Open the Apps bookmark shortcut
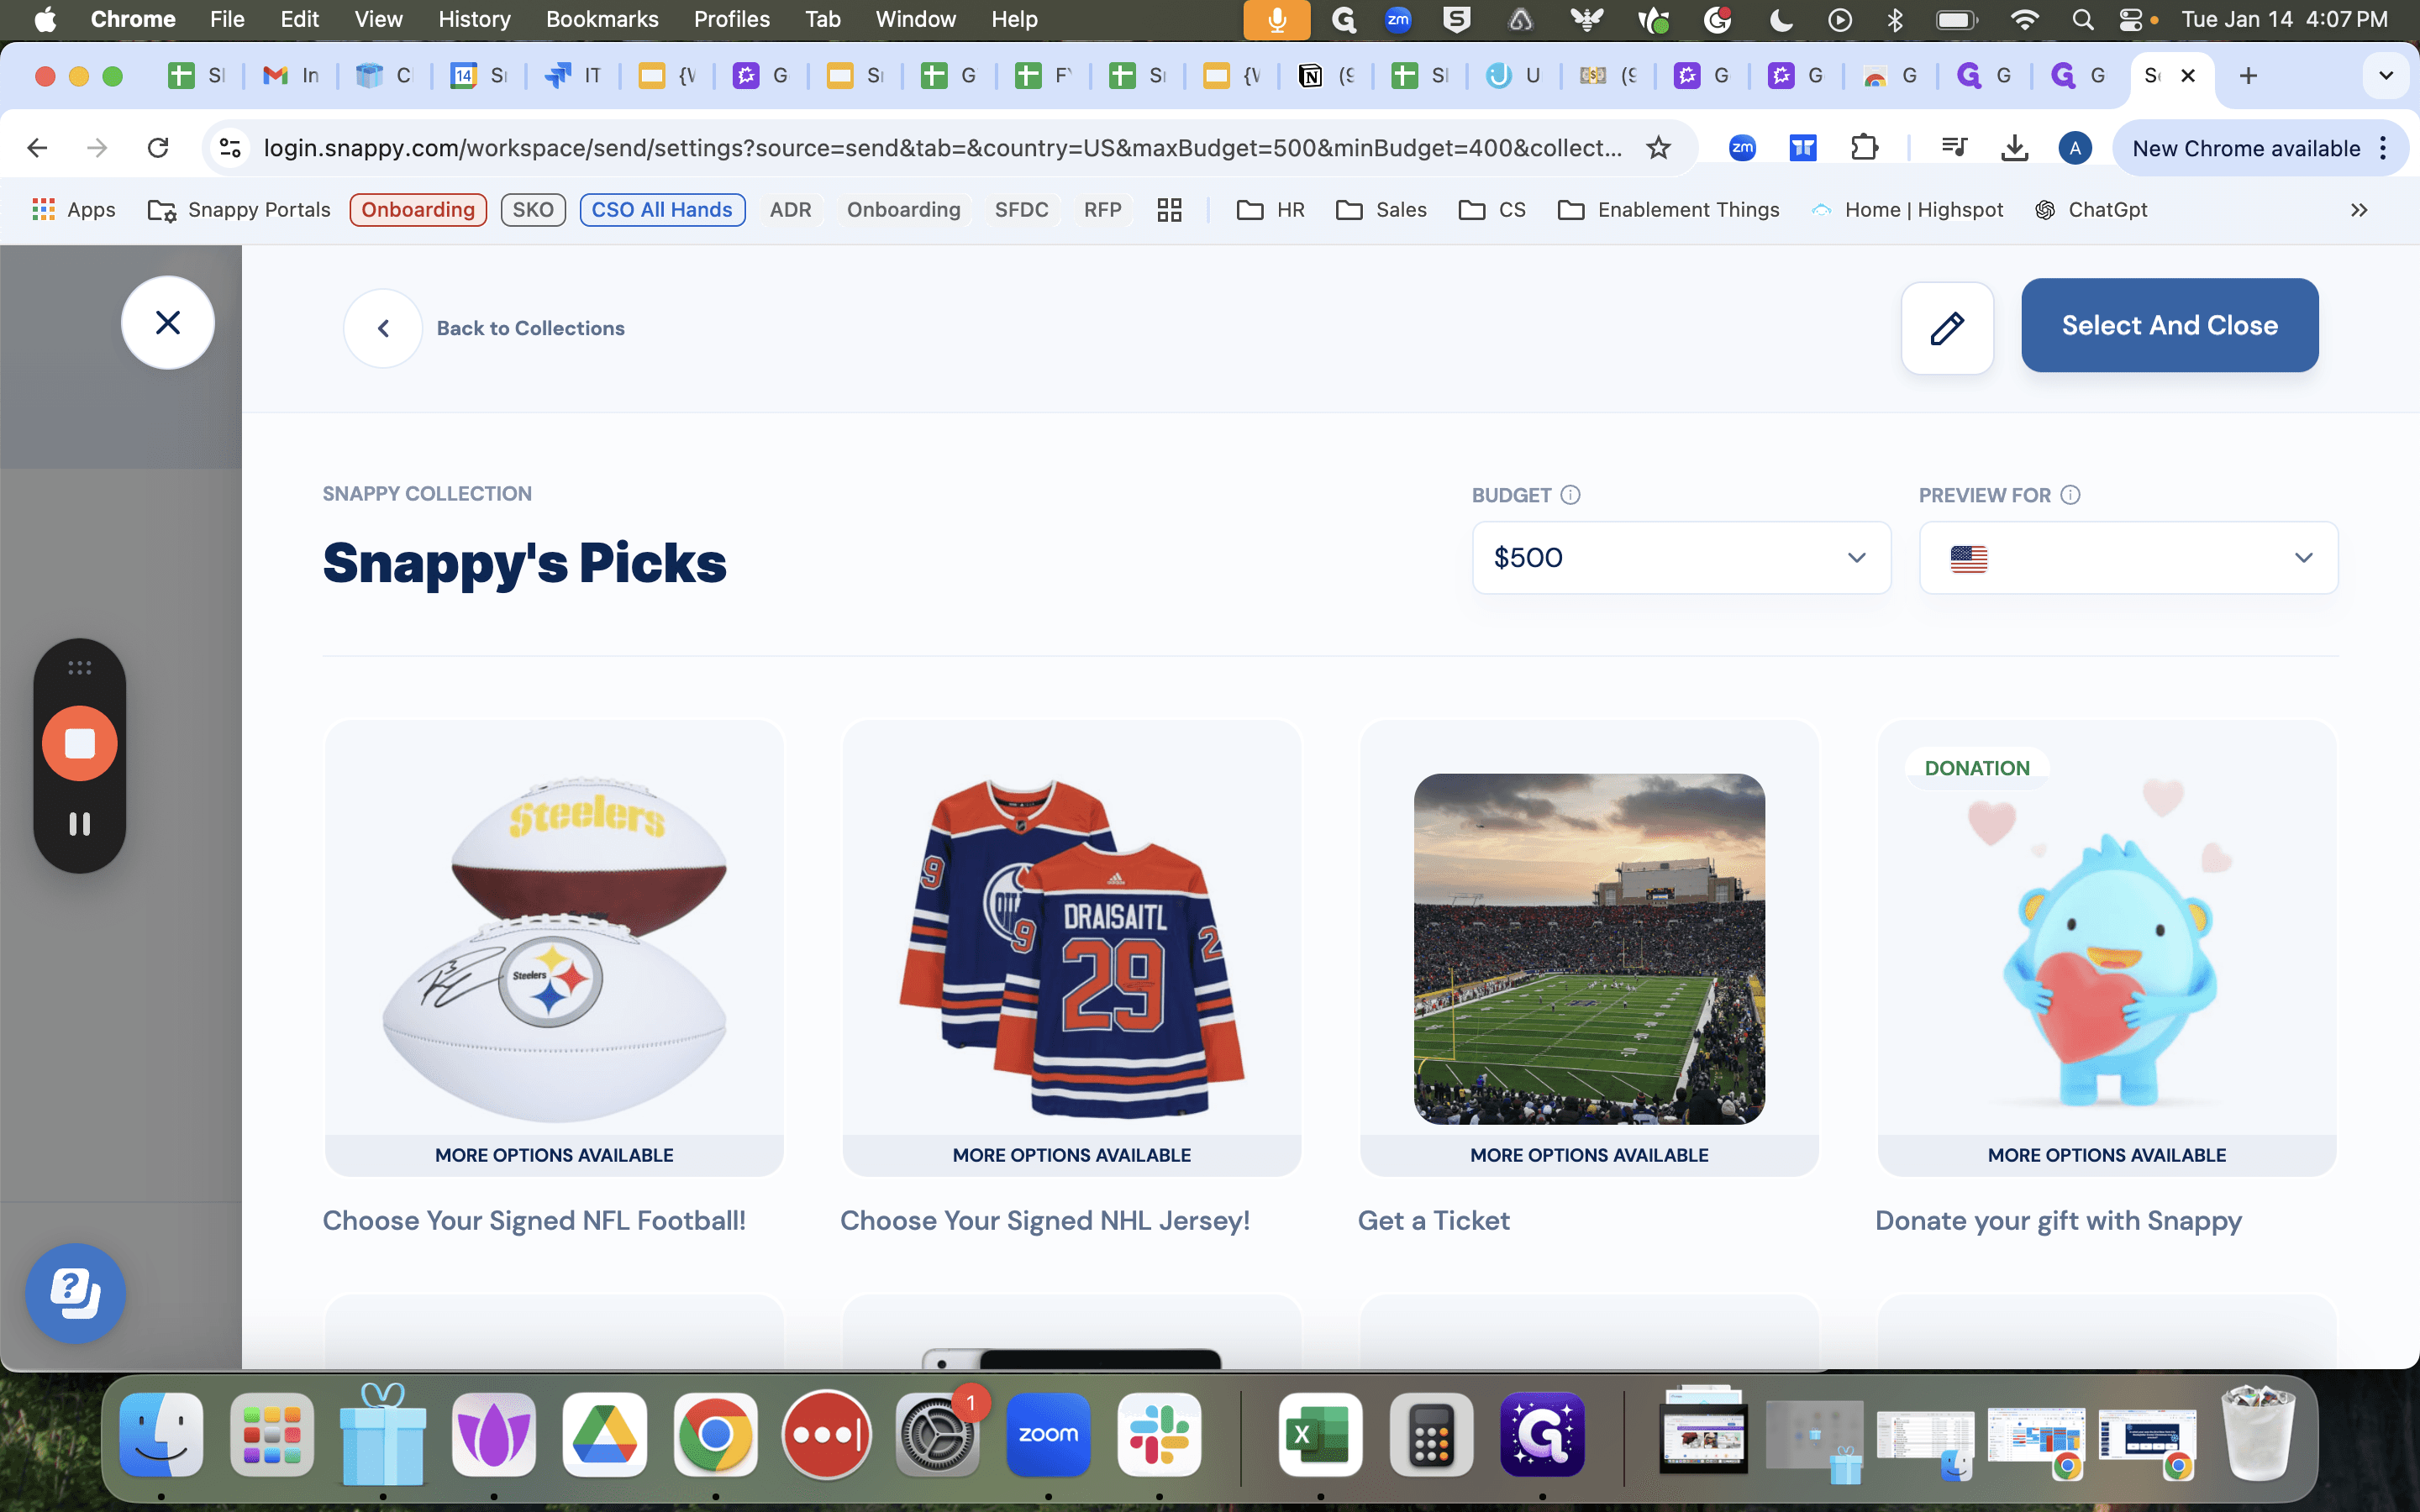2420x1512 pixels. [74, 209]
